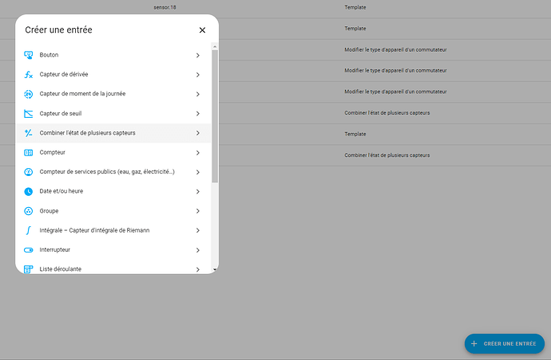Screen dimensions: 551x360
Task: Close the Créer une entrée dialog
Action: pos(202,30)
